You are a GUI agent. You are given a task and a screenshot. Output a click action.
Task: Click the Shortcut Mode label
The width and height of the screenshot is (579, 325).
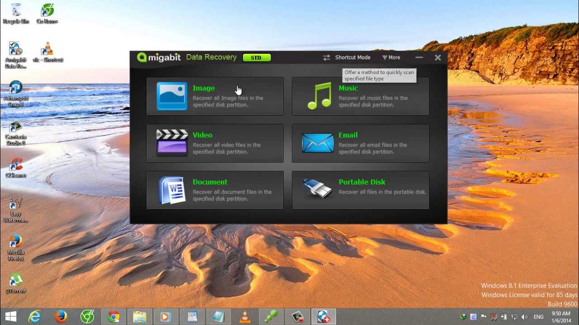tap(353, 57)
